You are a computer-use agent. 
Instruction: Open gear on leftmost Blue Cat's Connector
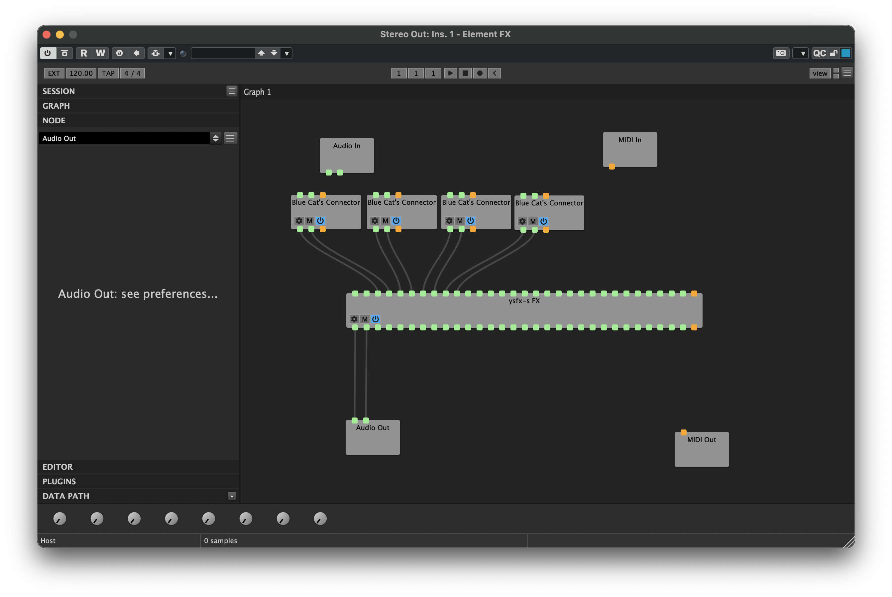(299, 221)
